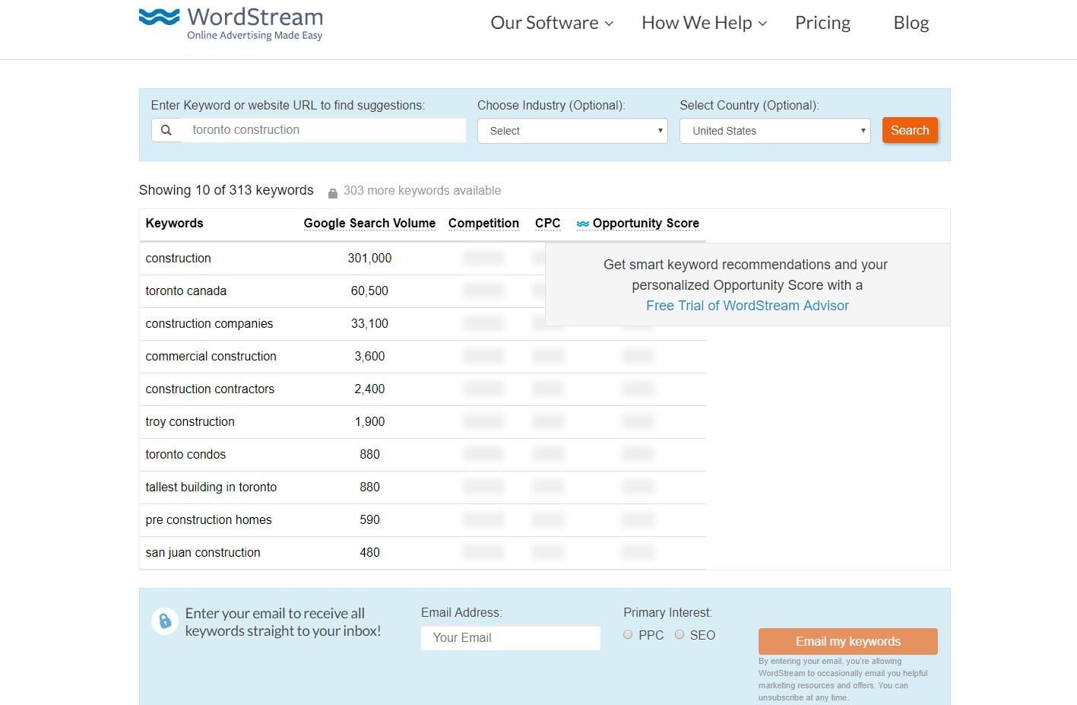This screenshot has width=1077, height=705.
Task: Click the 'construction companies' keyword
Action: pos(209,324)
